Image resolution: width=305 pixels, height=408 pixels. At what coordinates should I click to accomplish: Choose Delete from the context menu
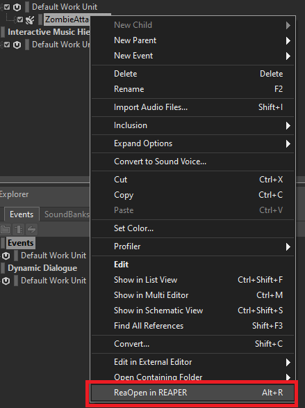pos(192,74)
